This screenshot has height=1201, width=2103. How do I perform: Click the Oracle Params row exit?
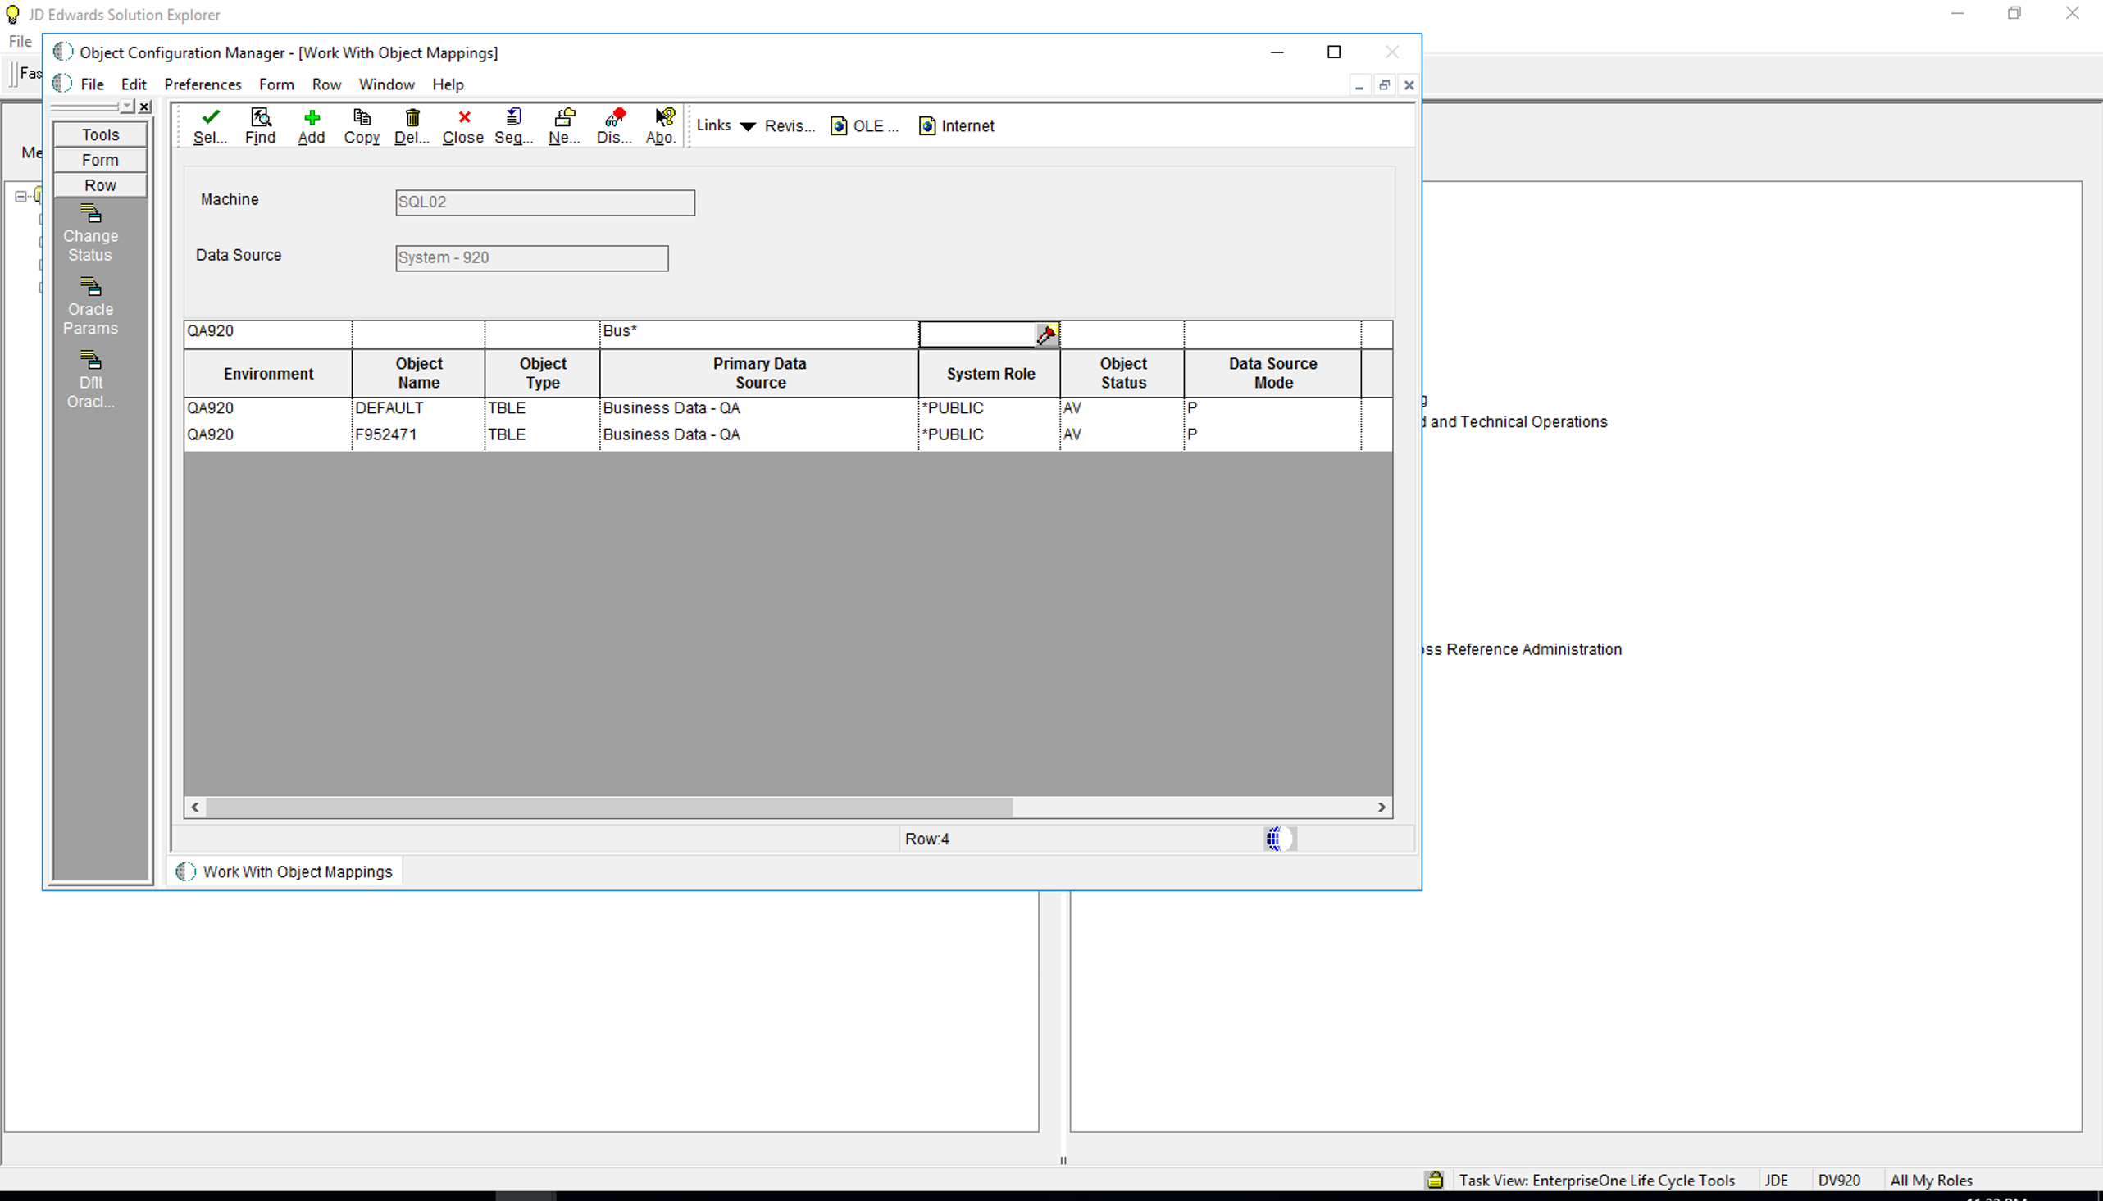[x=91, y=307]
